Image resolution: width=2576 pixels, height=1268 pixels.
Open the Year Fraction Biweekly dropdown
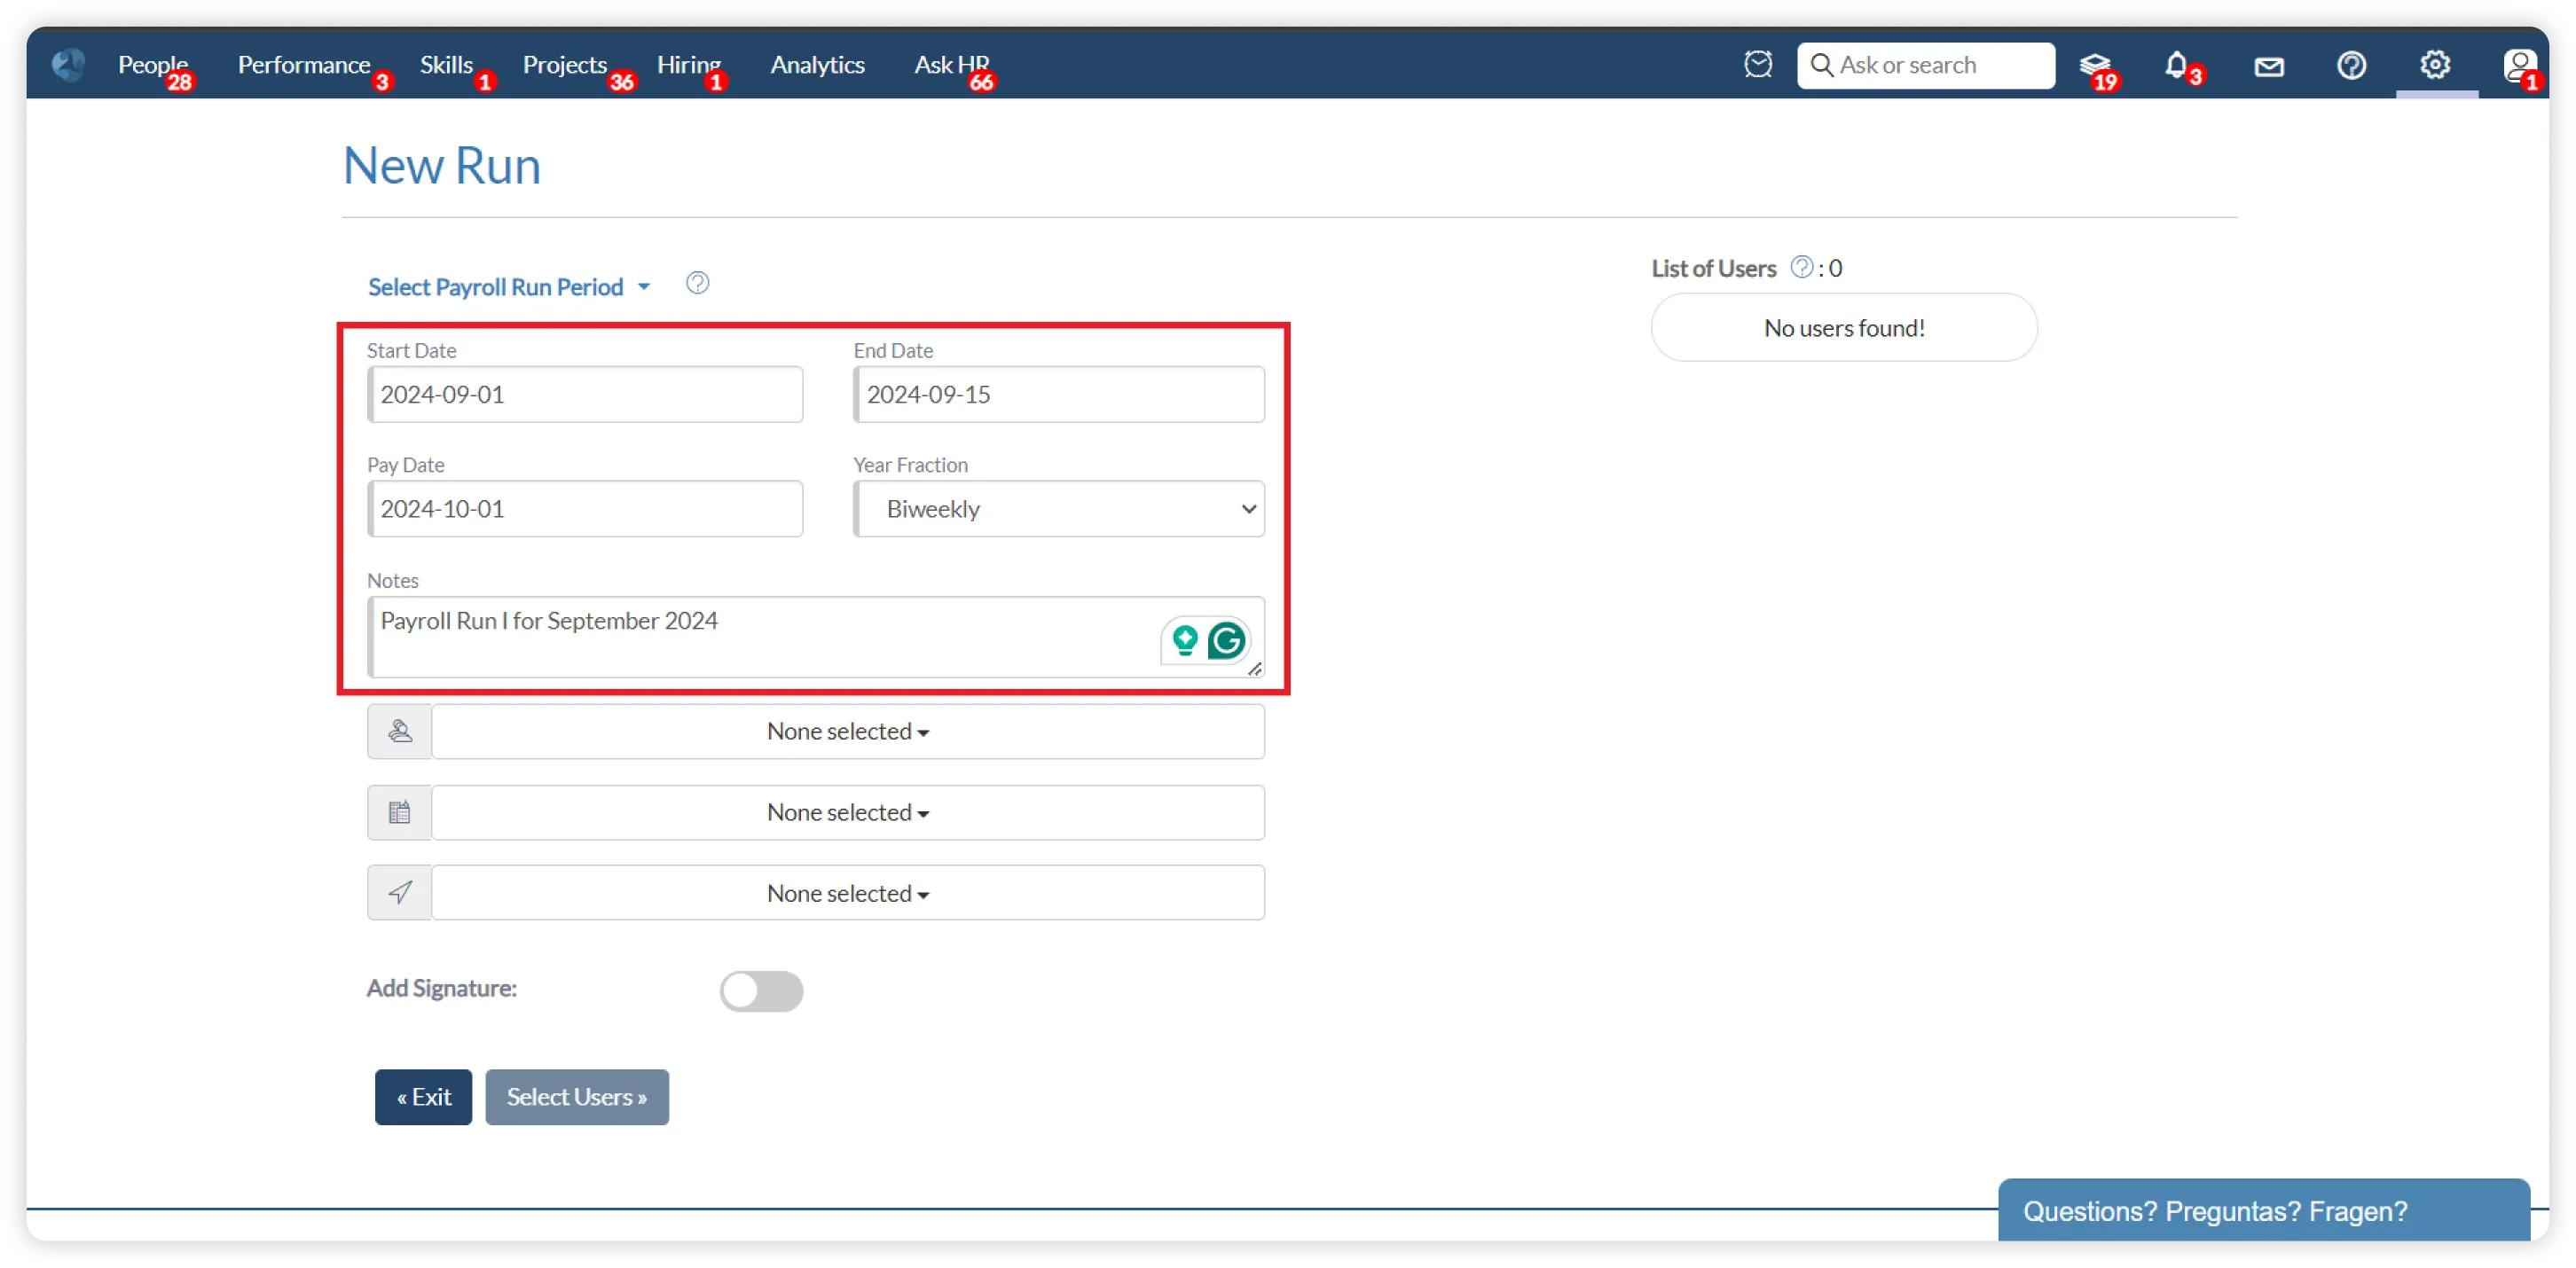click(x=1059, y=509)
